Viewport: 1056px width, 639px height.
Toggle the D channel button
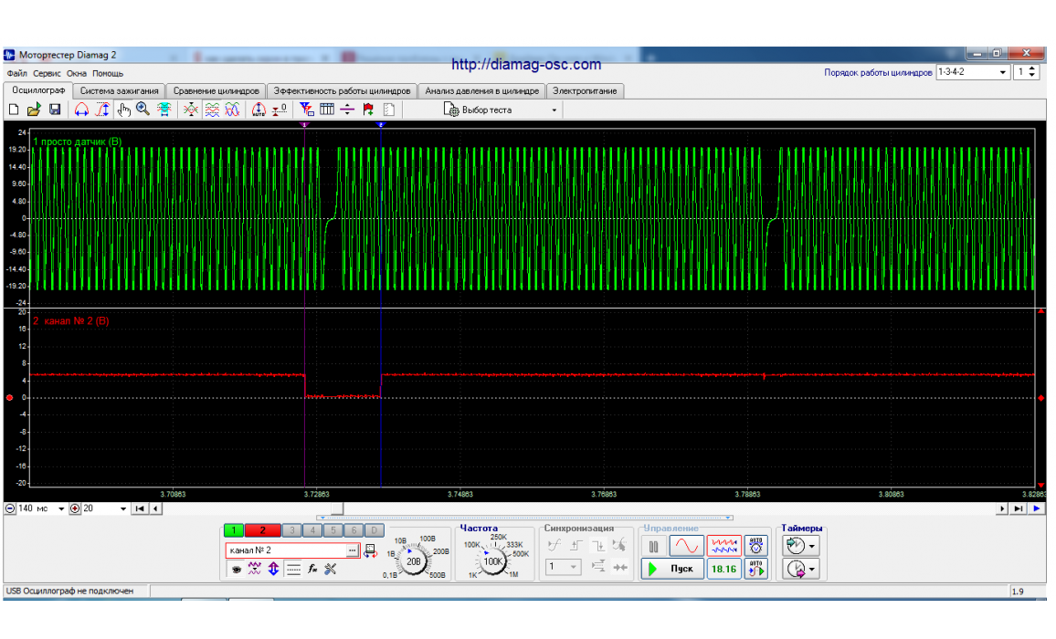375,530
